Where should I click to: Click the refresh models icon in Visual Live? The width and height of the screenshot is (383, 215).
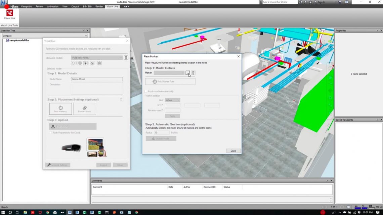pos(73,63)
